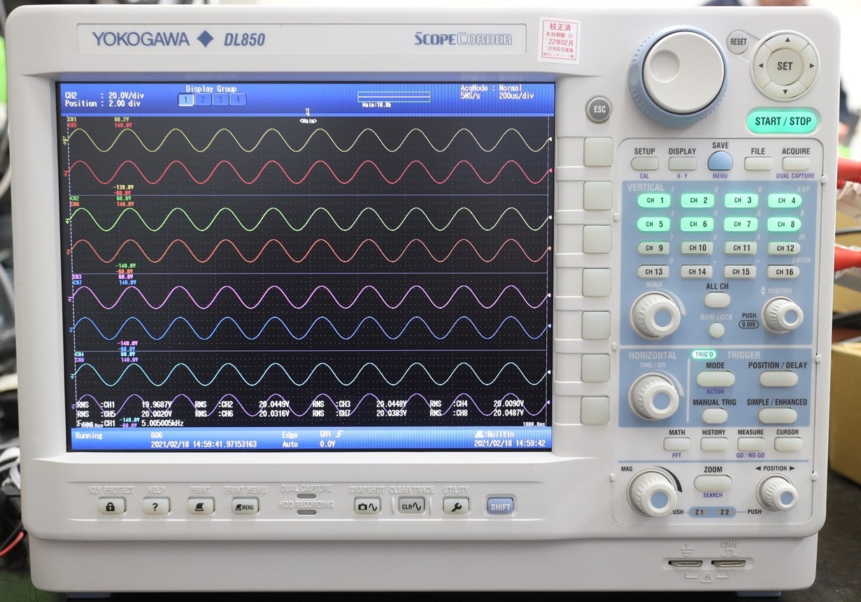Toggle channel CH 5 key

pyautogui.click(x=654, y=224)
